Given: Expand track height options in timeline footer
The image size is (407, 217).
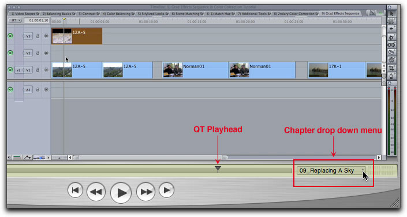Looking at the screenshot, I should 40,158.
